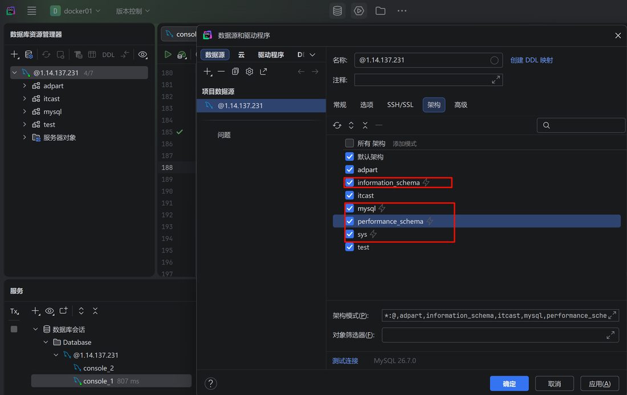Image resolution: width=627 pixels, height=395 pixels.
Task: Switch to the Advanced (高级) tab
Action: tap(461, 105)
